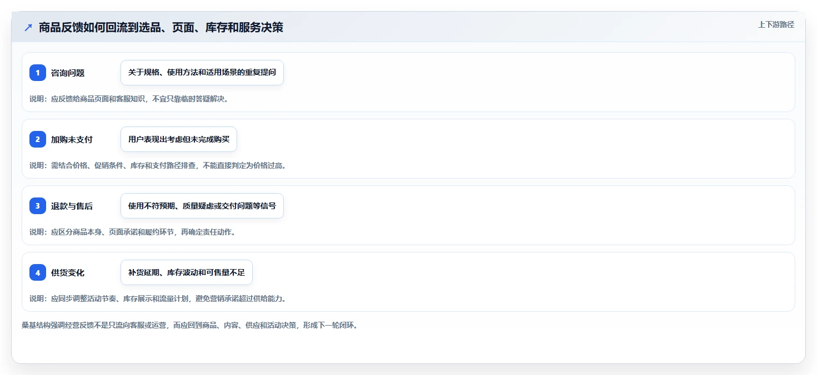Click the title 商品反馈如何回流到选品、页面、库存和服务决策
The height and width of the screenshot is (375, 817).
[x=161, y=27]
